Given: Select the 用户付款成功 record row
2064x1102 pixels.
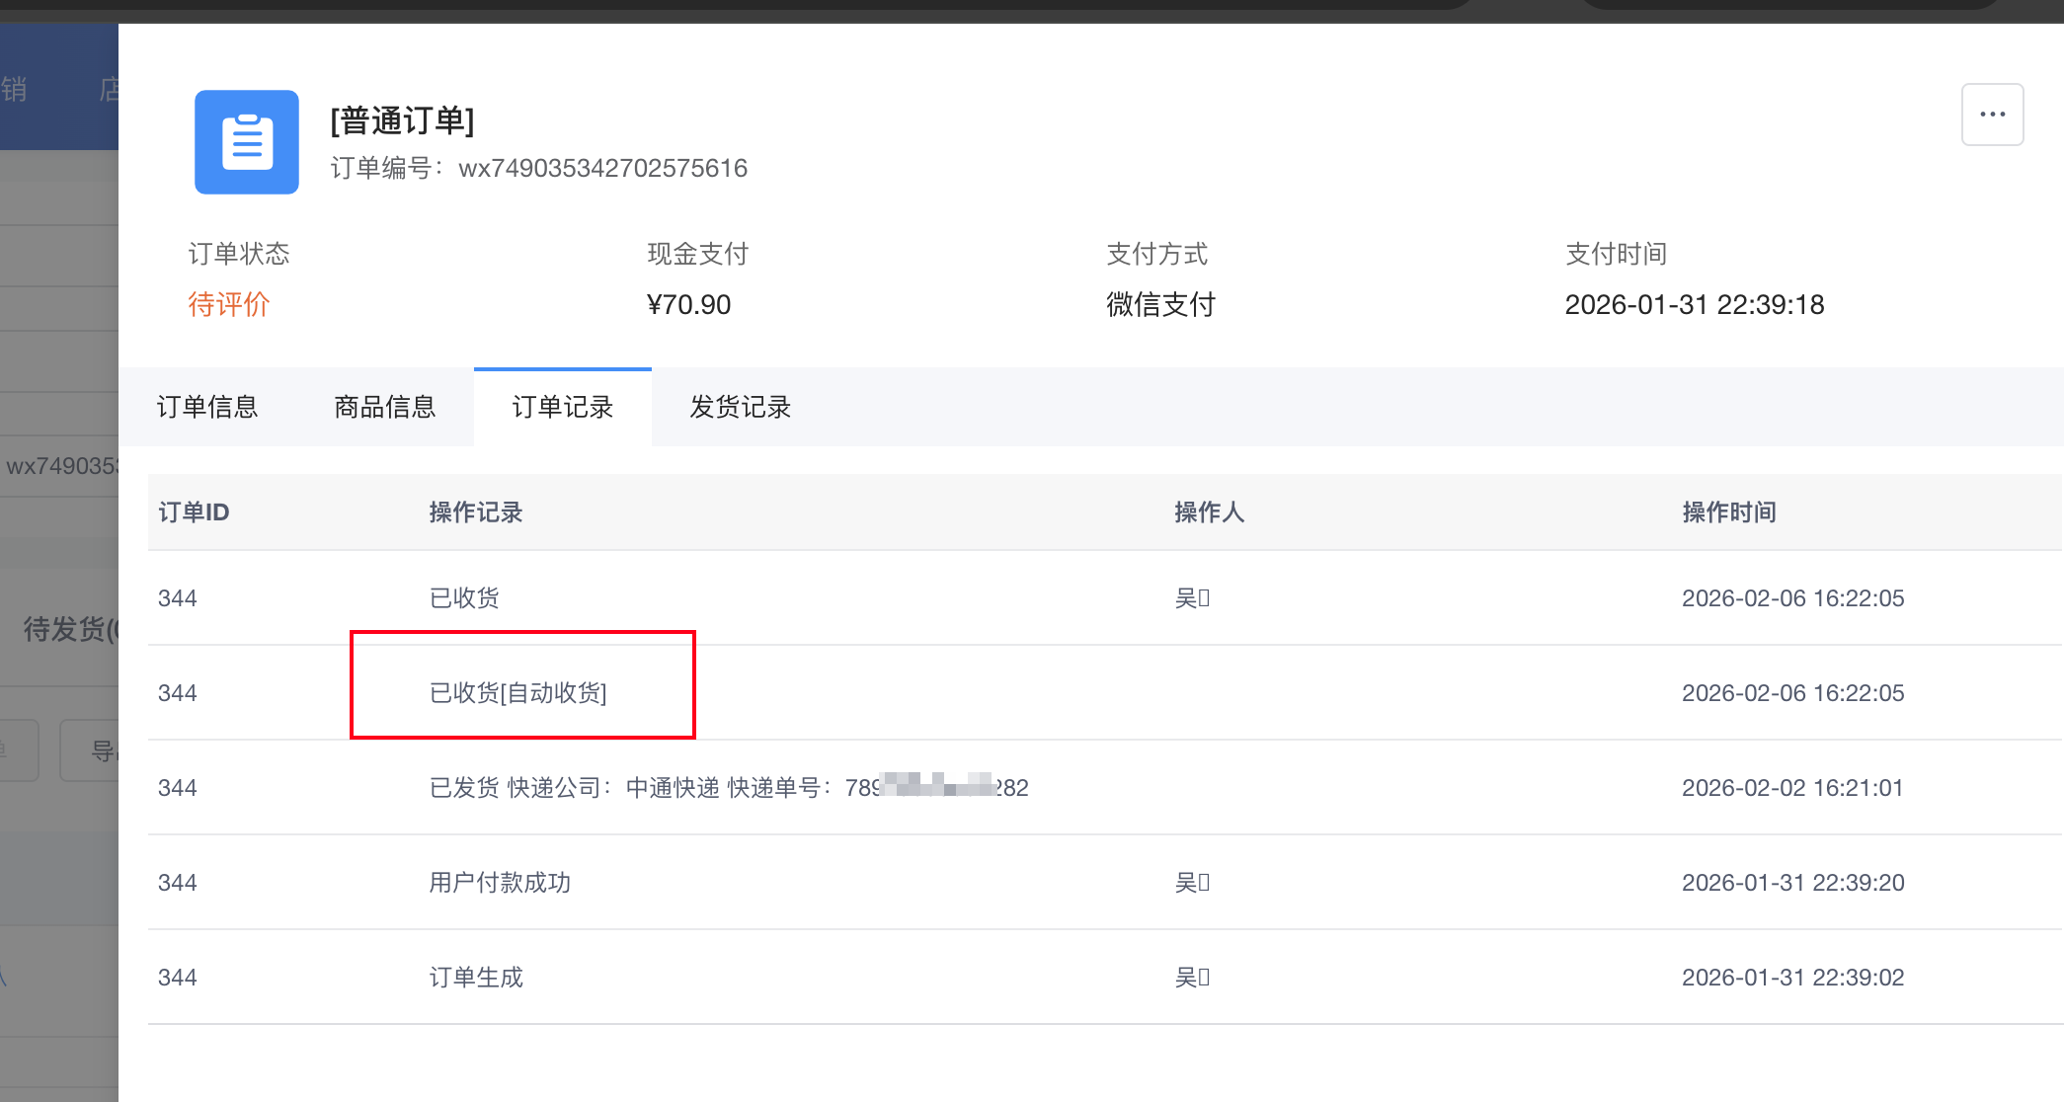Looking at the screenshot, I should [x=500, y=883].
